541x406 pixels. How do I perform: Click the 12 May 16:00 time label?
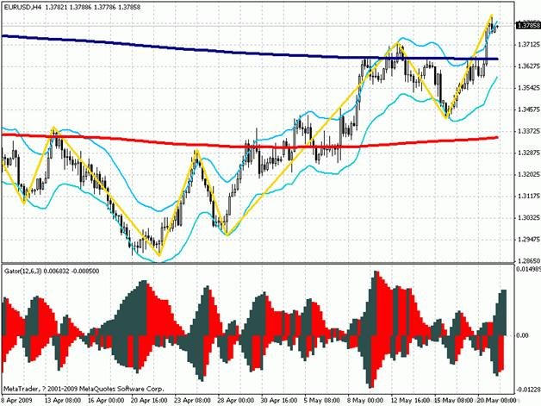(x=410, y=401)
